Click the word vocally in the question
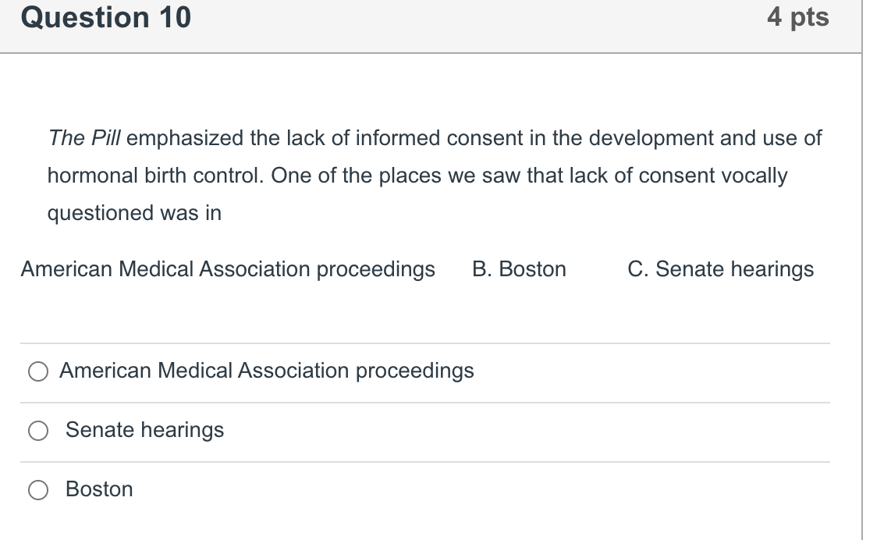Image resolution: width=891 pixels, height=540 pixels. point(754,176)
